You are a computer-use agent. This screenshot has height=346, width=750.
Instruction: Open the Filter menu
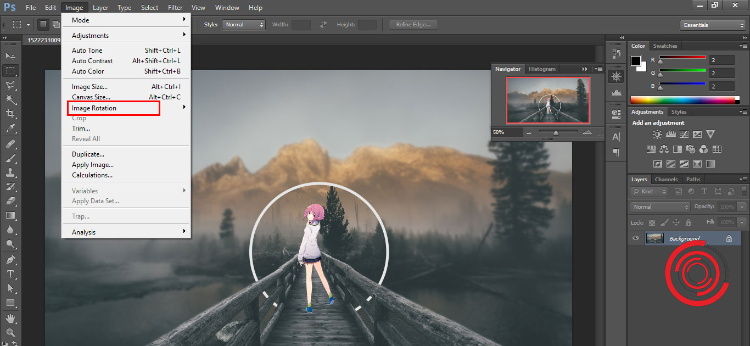coord(175,8)
